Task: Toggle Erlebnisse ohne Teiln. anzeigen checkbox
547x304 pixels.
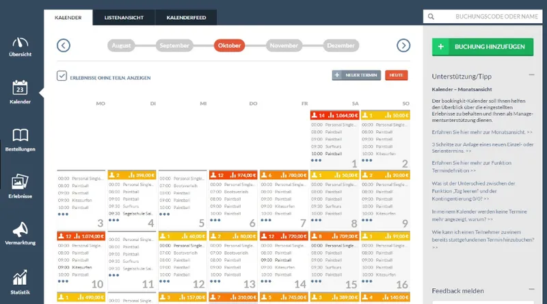Action: point(62,76)
